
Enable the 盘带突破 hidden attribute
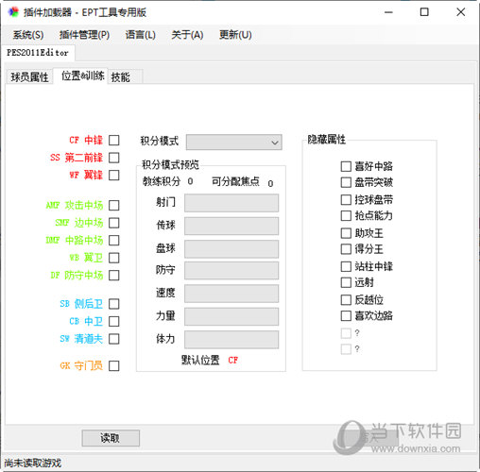[346, 182]
